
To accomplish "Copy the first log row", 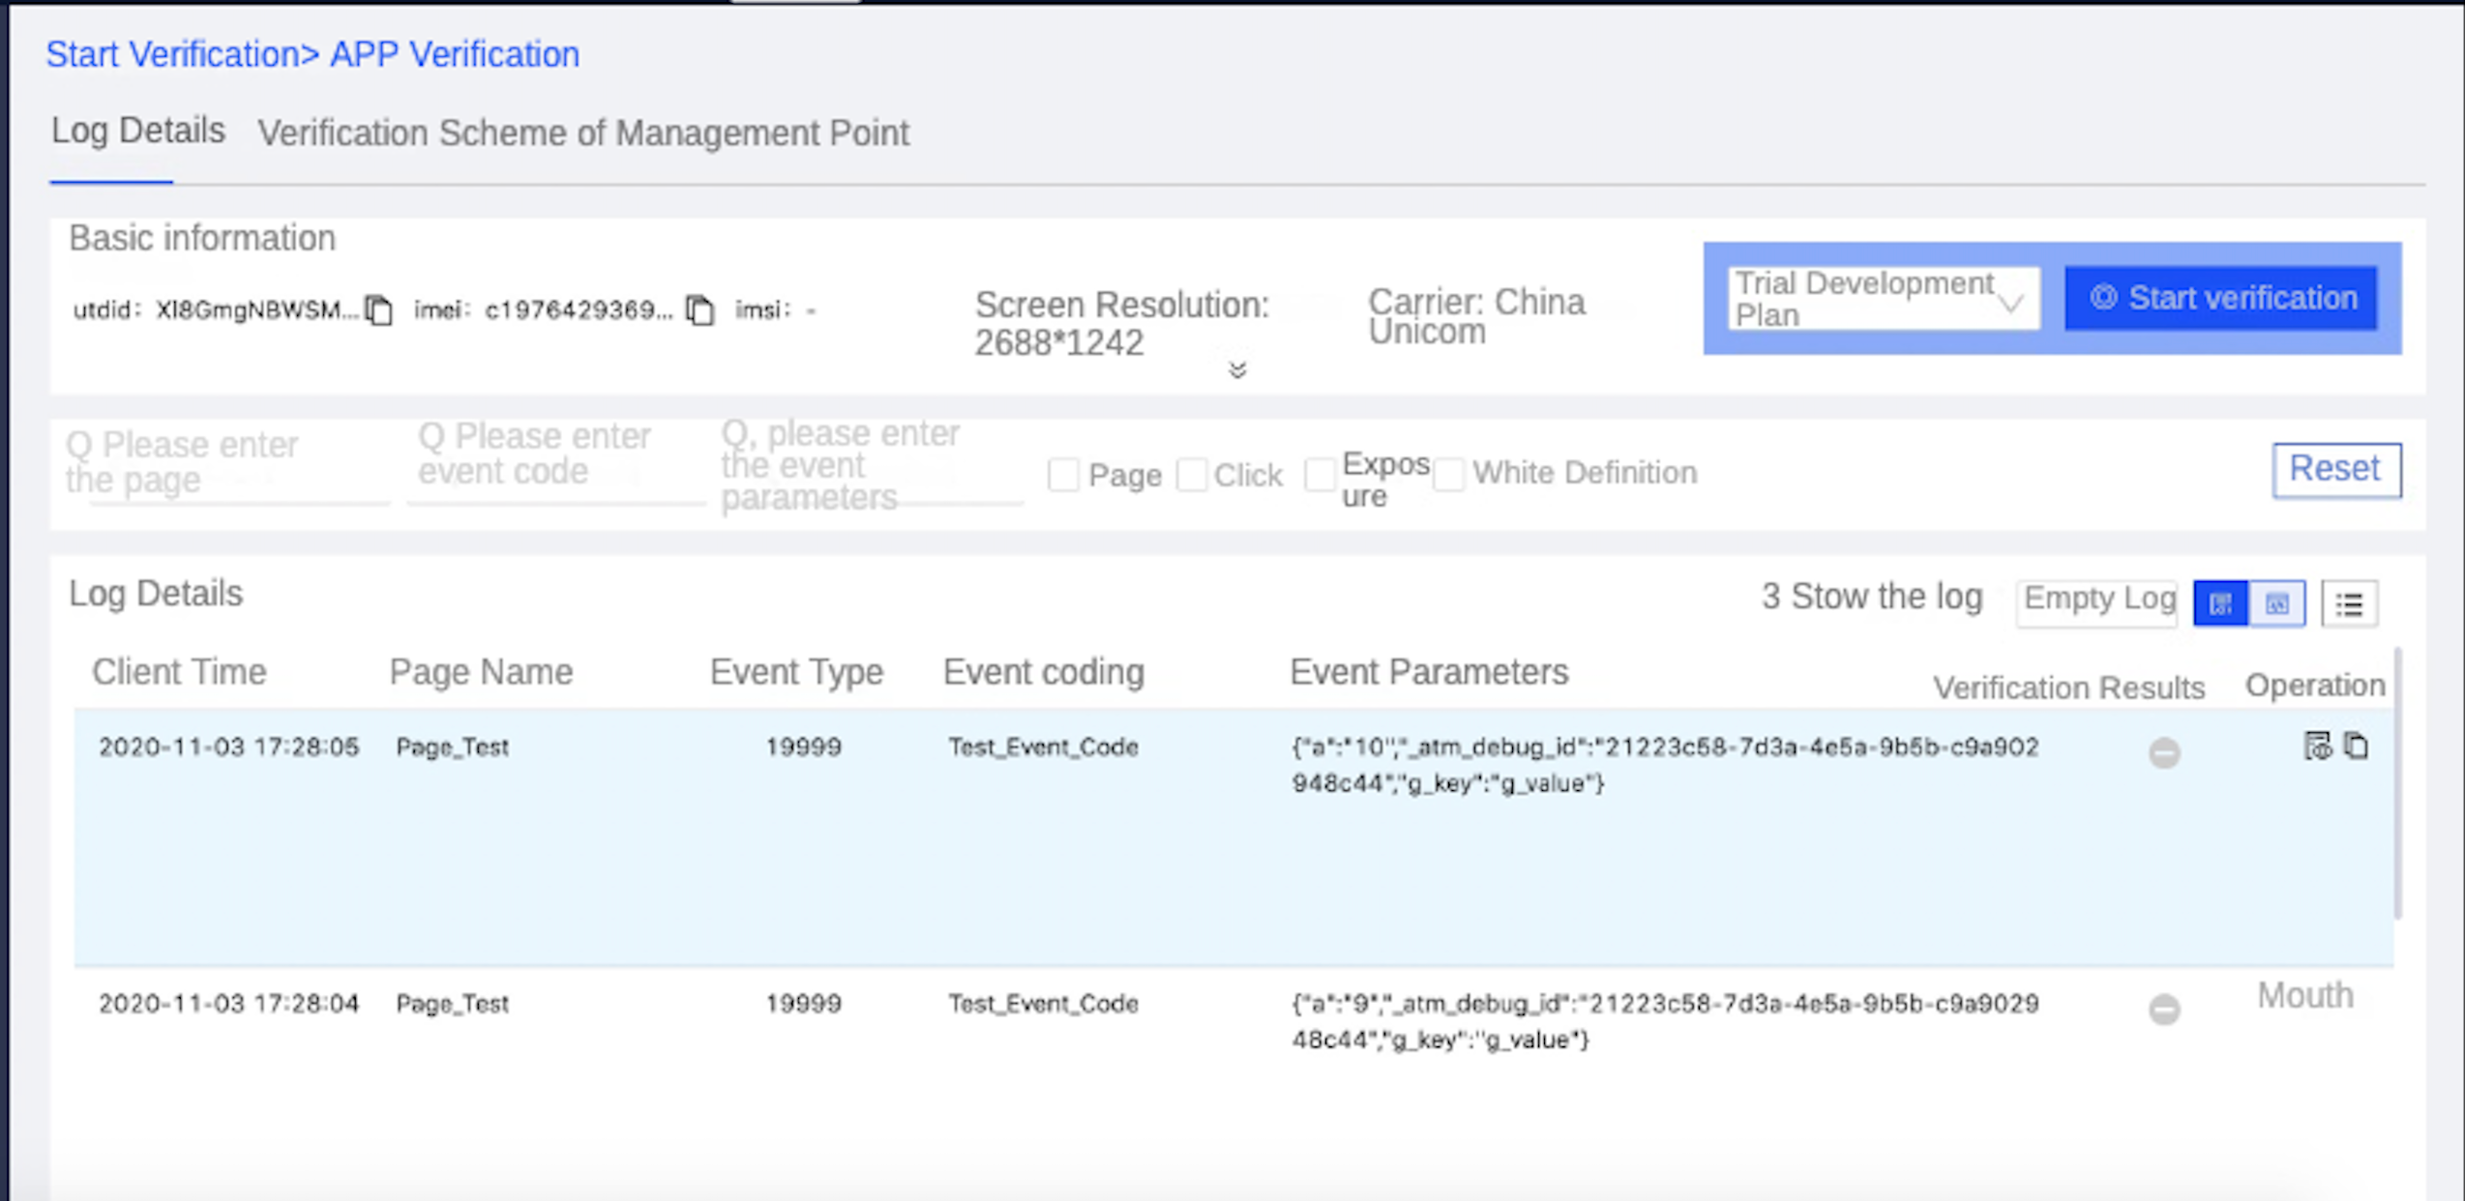I will click(x=2357, y=746).
